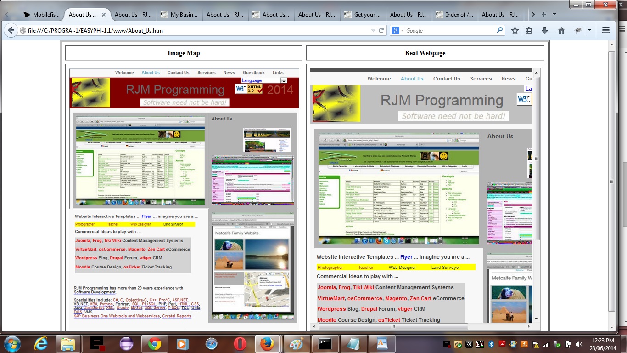
Task: Expand the URL history dropdown arrow
Action: [373, 31]
